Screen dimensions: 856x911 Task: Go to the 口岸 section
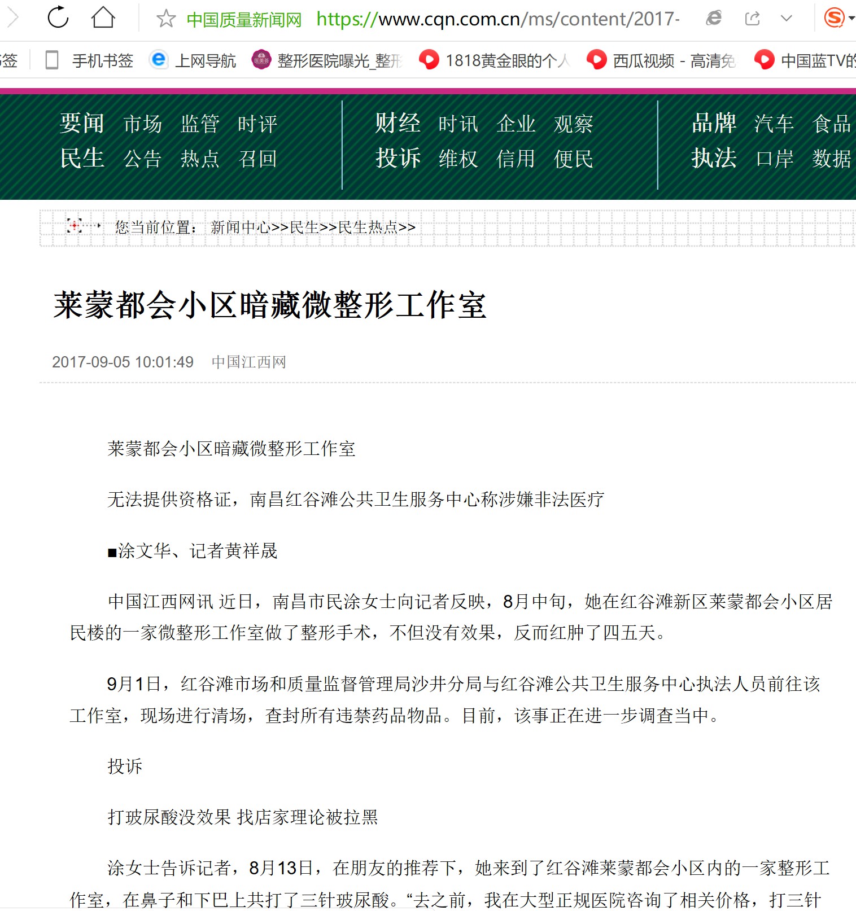(774, 159)
